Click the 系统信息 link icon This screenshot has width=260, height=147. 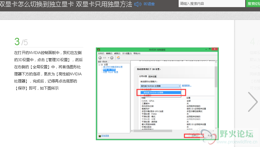(x=100, y=136)
